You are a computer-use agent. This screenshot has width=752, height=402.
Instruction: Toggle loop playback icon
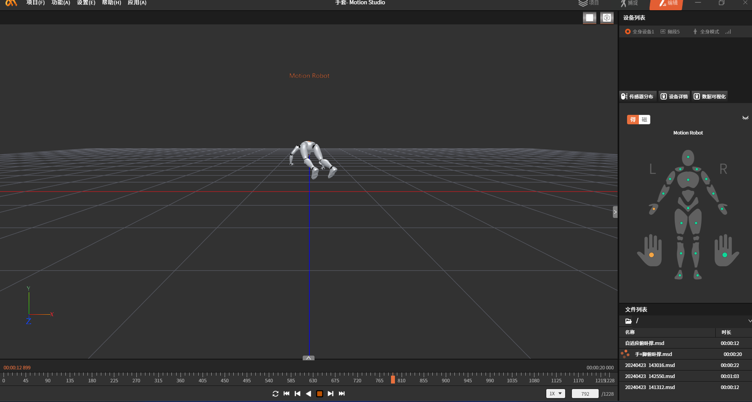(x=275, y=394)
